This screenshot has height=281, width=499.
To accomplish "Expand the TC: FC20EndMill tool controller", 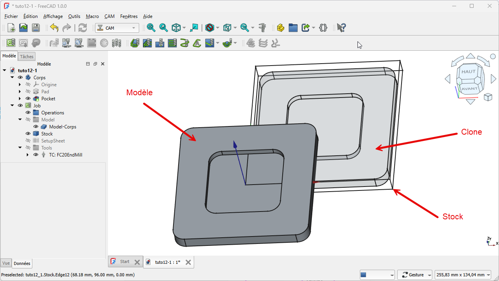I will coord(28,155).
